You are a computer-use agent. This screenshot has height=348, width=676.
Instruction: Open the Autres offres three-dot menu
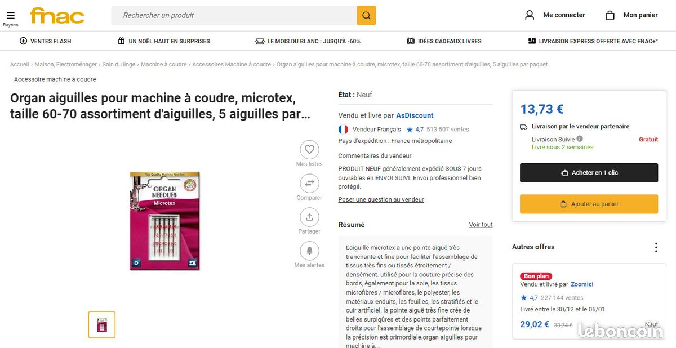[x=656, y=247]
